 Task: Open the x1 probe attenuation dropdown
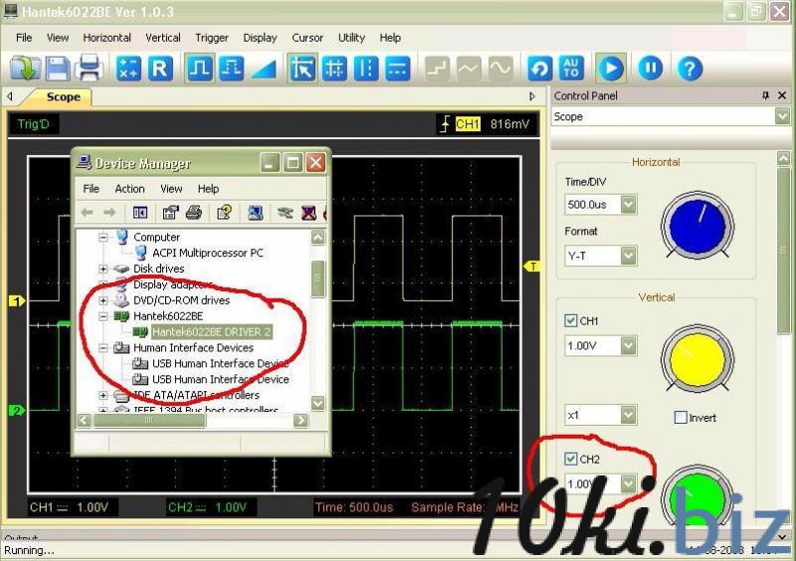[x=628, y=415]
